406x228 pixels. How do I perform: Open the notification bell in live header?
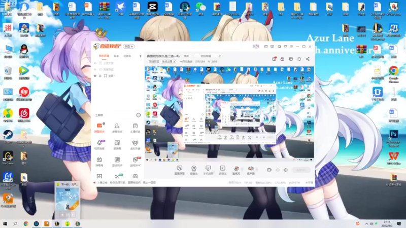[299, 59]
